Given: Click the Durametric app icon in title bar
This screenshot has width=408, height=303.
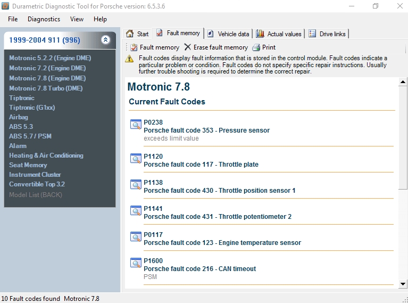Looking at the screenshot, I should point(5,6).
